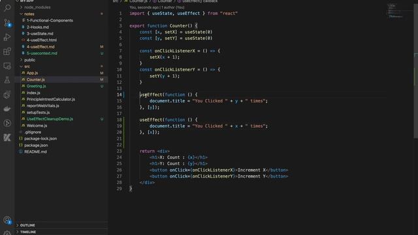Click the JS icon beside App.js
This screenshot has height=235, width=418.
point(24,72)
